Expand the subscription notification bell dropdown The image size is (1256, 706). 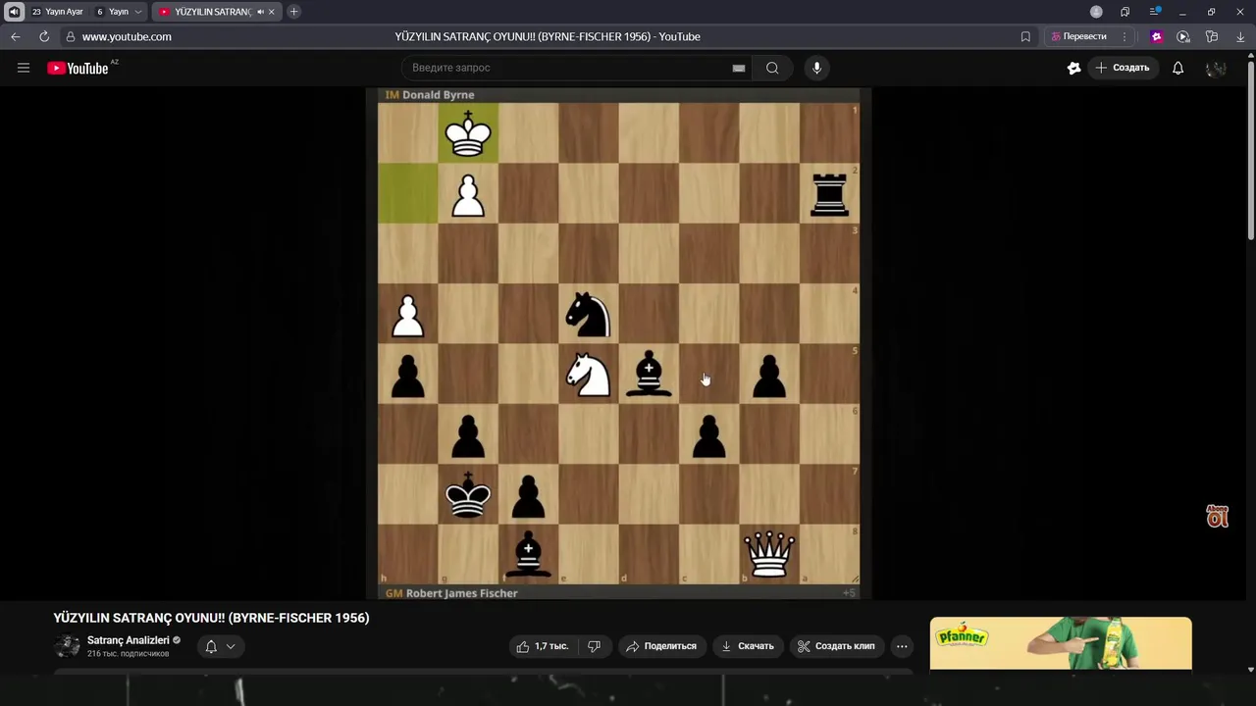[x=220, y=646]
